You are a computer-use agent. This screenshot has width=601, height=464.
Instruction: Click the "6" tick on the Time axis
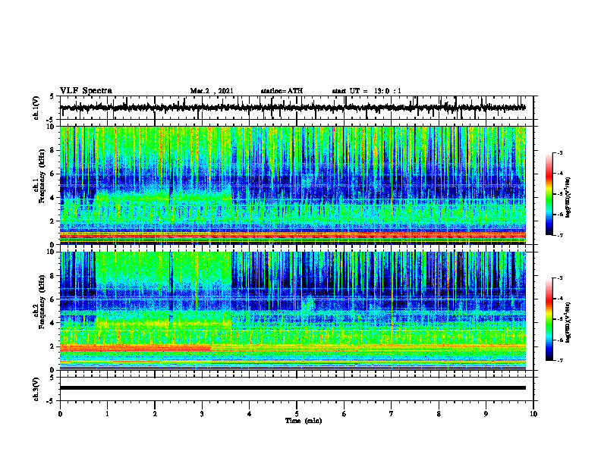click(345, 414)
